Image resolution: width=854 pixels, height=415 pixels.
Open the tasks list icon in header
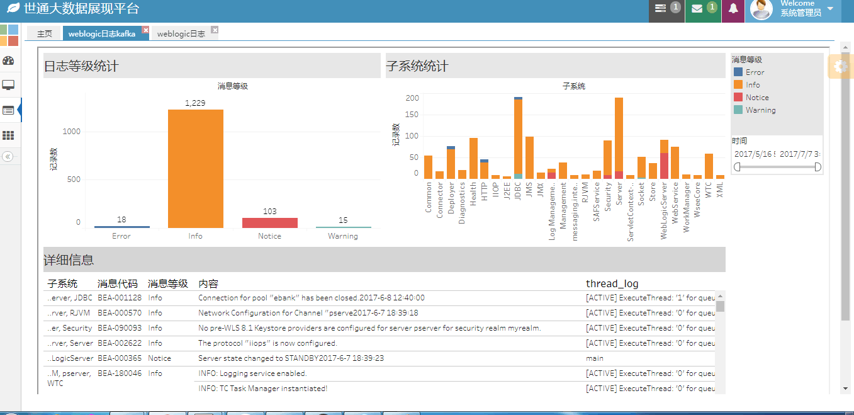click(660, 9)
